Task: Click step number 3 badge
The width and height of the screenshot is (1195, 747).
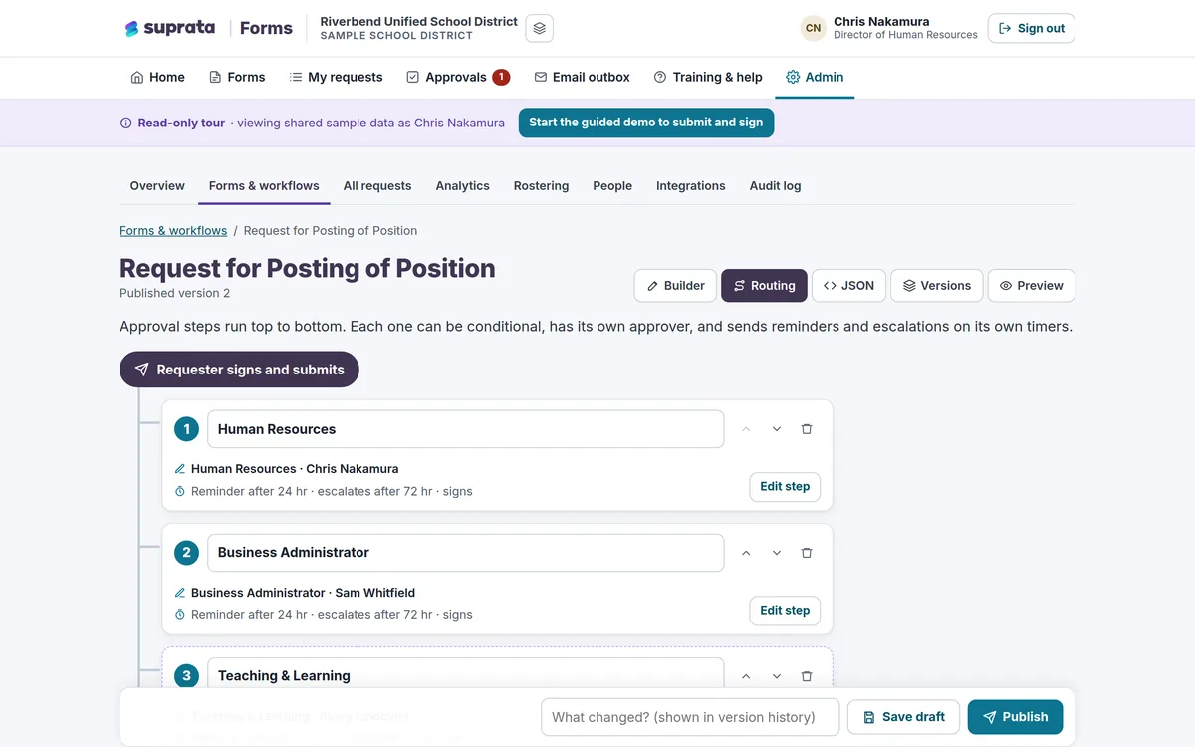Action: tap(186, 676)
